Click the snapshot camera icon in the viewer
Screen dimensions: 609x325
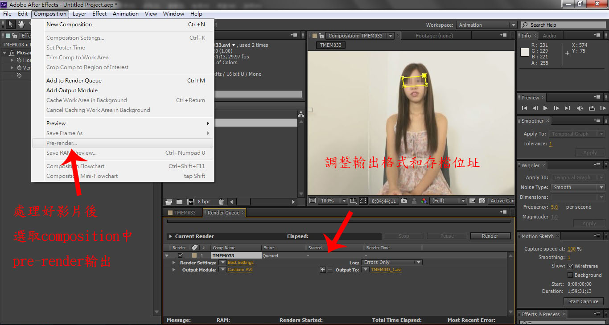point(404,201)
